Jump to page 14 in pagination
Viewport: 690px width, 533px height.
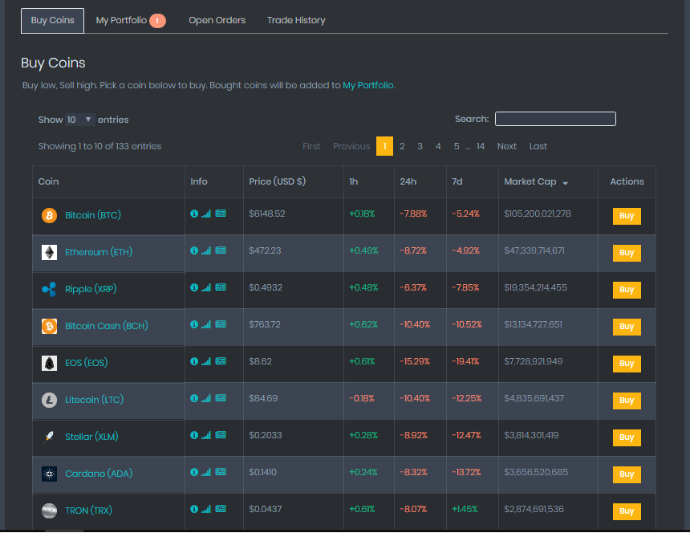click(481, 146)
